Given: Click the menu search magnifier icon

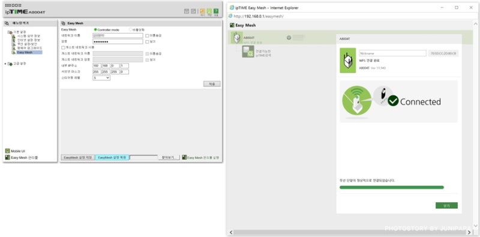Looking at the screenshot, I should (7, 23).
